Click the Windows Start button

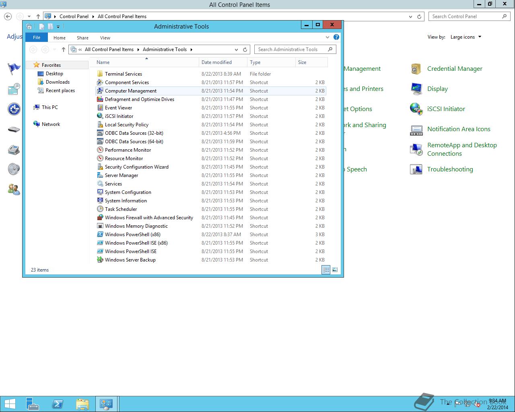tap(10, 404)
